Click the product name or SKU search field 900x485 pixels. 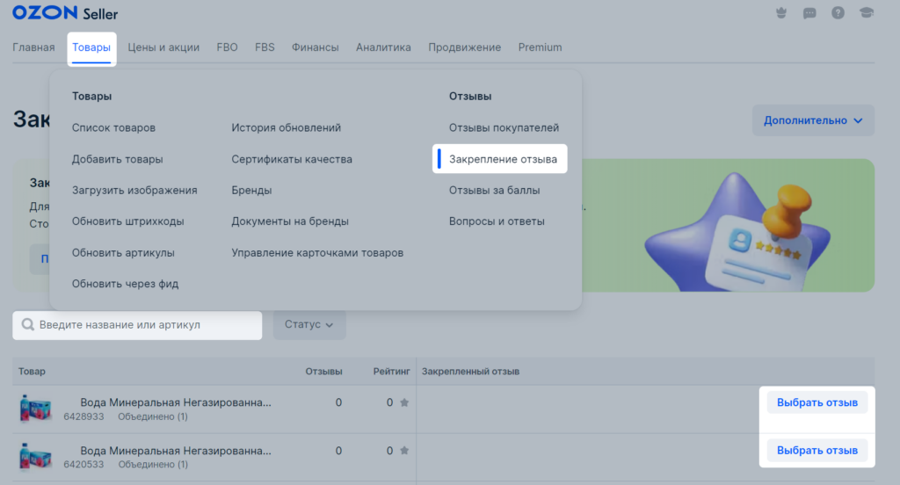137,325
